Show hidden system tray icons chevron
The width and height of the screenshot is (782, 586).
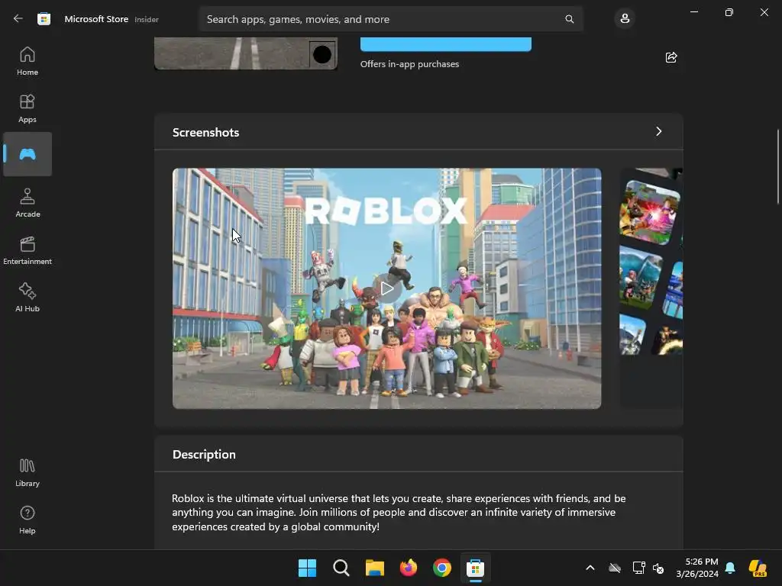[590, 568]
